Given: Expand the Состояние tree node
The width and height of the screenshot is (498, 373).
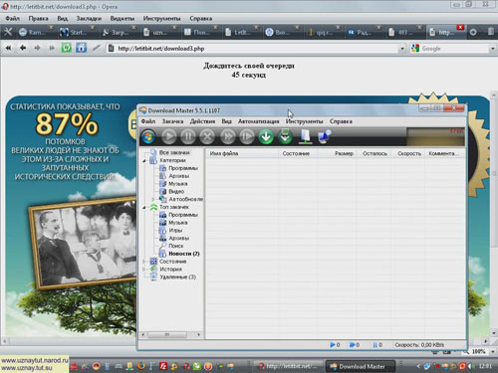Looking at the screenshot, I should (x=144, y=262).
